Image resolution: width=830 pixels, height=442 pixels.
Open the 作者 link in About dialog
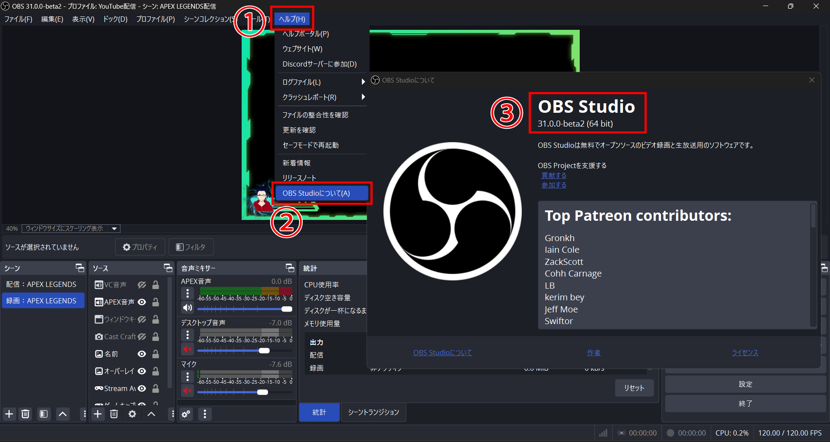pyautogui.click(x=594, y=353)
